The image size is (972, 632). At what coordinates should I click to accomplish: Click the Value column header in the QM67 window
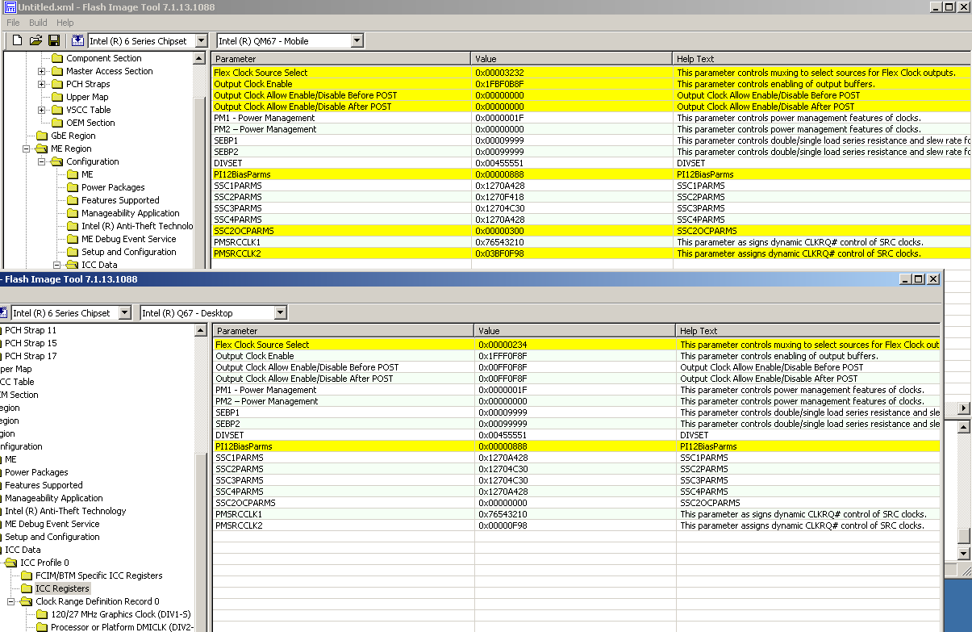coord(572,59)
